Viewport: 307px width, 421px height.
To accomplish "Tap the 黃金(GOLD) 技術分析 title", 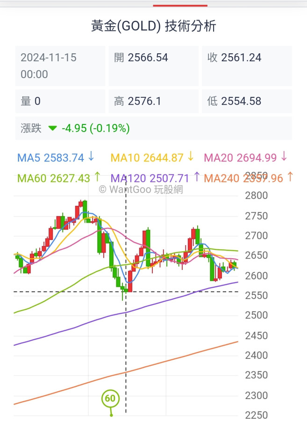I will tap(153, 26).
